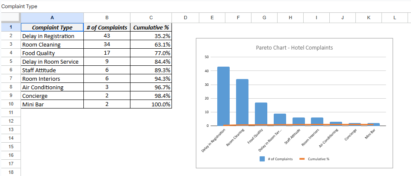Click the select-all corner box
411x176 pixels.
pyautogui.click(x=10, y=18)
